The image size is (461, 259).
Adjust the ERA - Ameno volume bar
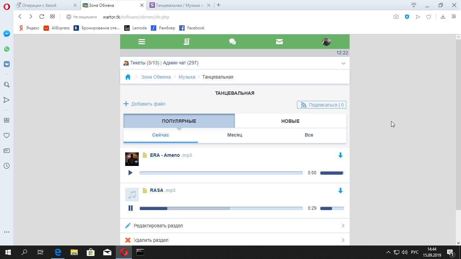(332, 173)
